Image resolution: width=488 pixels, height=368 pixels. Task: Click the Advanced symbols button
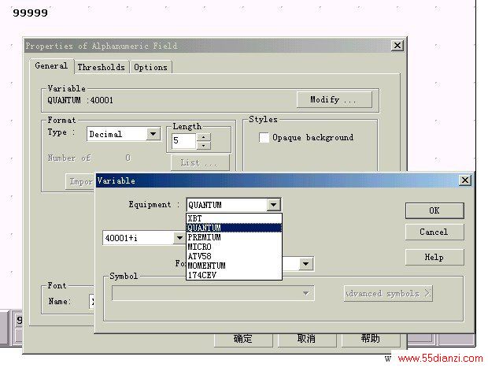(x=388, y=293)
